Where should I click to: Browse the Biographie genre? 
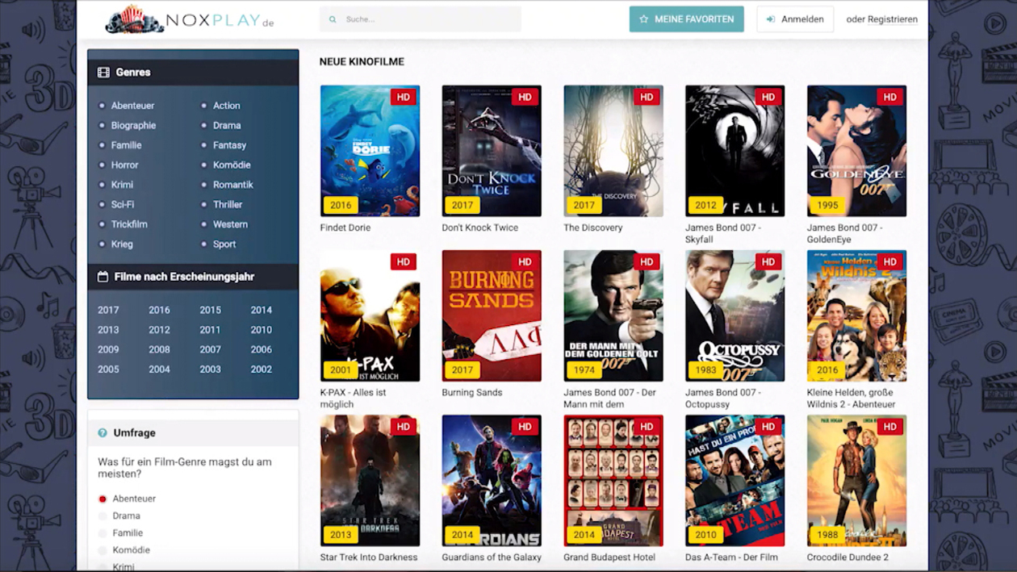tap(133, 126)
